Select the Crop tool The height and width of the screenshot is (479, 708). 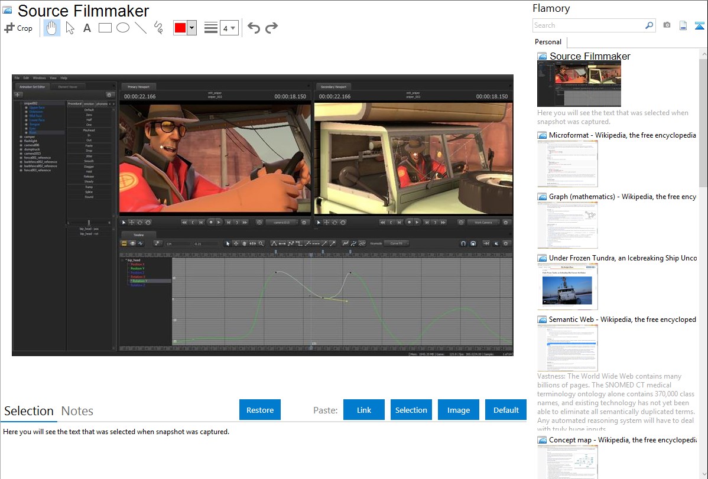tap(18, 28)
